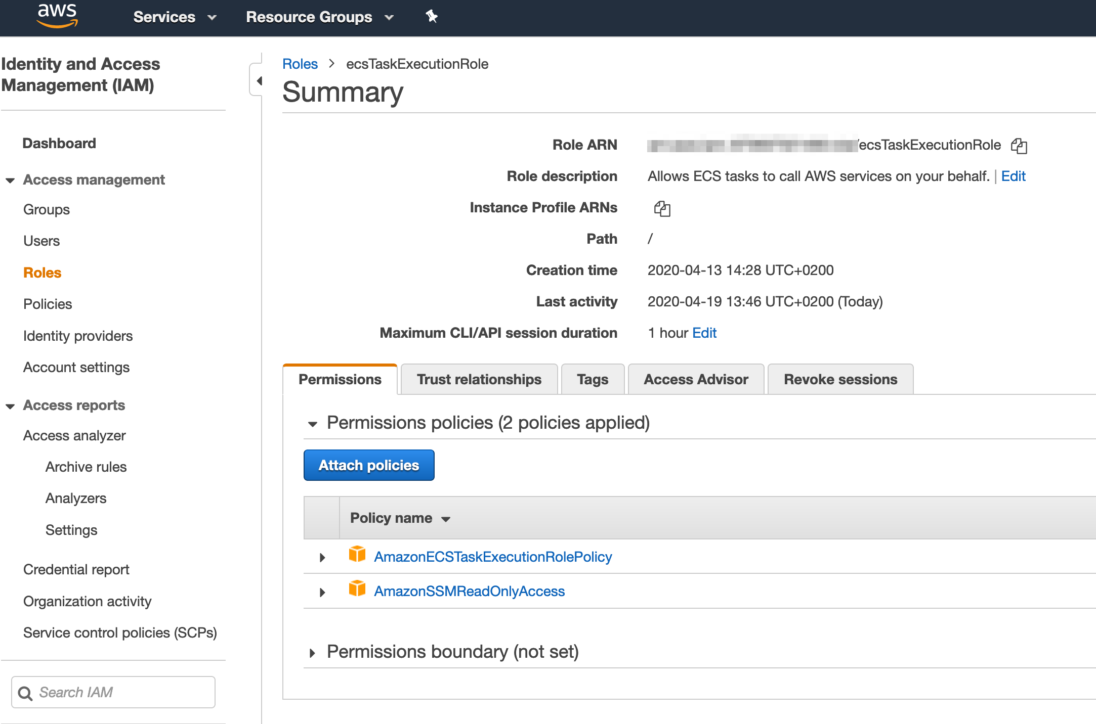Click AmazonECSTaskExecutionRolePolicy orange box icon
Image resolution: width=1096 pixels, height=724 pixels.
(357, 555)
